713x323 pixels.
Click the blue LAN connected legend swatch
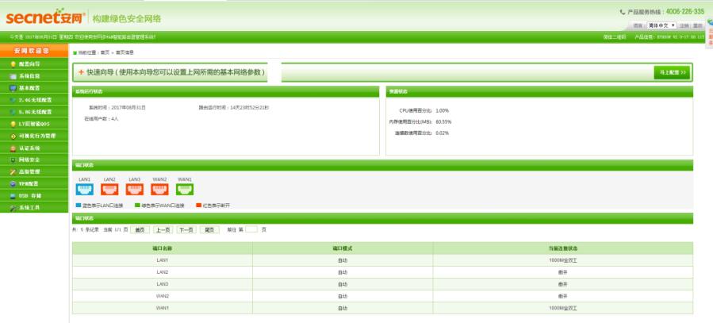coord(79,206)
